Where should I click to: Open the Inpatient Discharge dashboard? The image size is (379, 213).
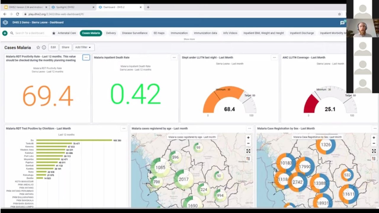[302, 33]
